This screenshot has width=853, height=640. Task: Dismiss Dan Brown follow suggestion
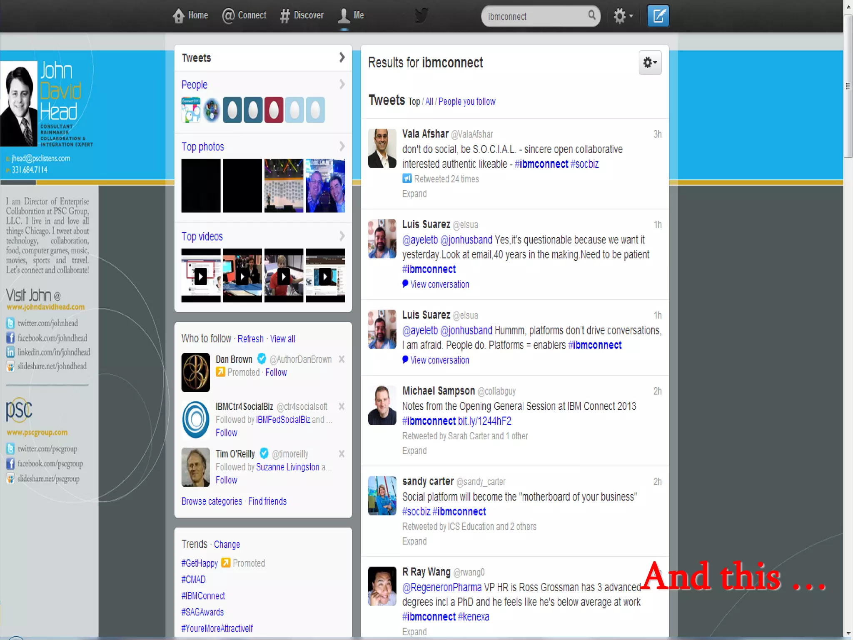tap(342, 359)
